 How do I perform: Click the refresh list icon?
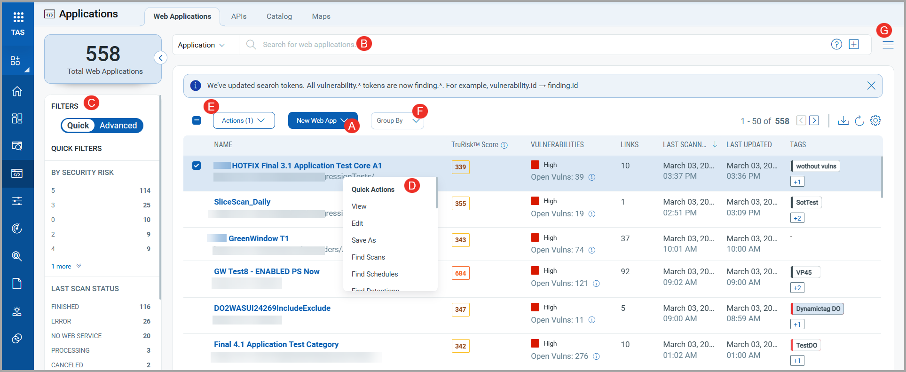[x=859, y=121]
